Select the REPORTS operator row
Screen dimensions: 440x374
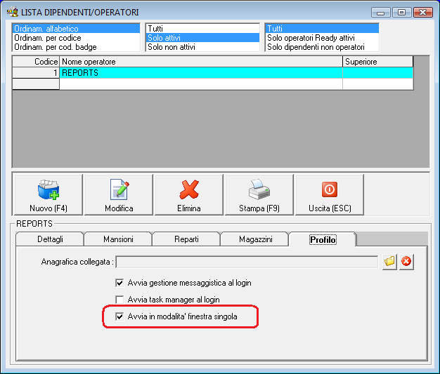click(213, 73)
